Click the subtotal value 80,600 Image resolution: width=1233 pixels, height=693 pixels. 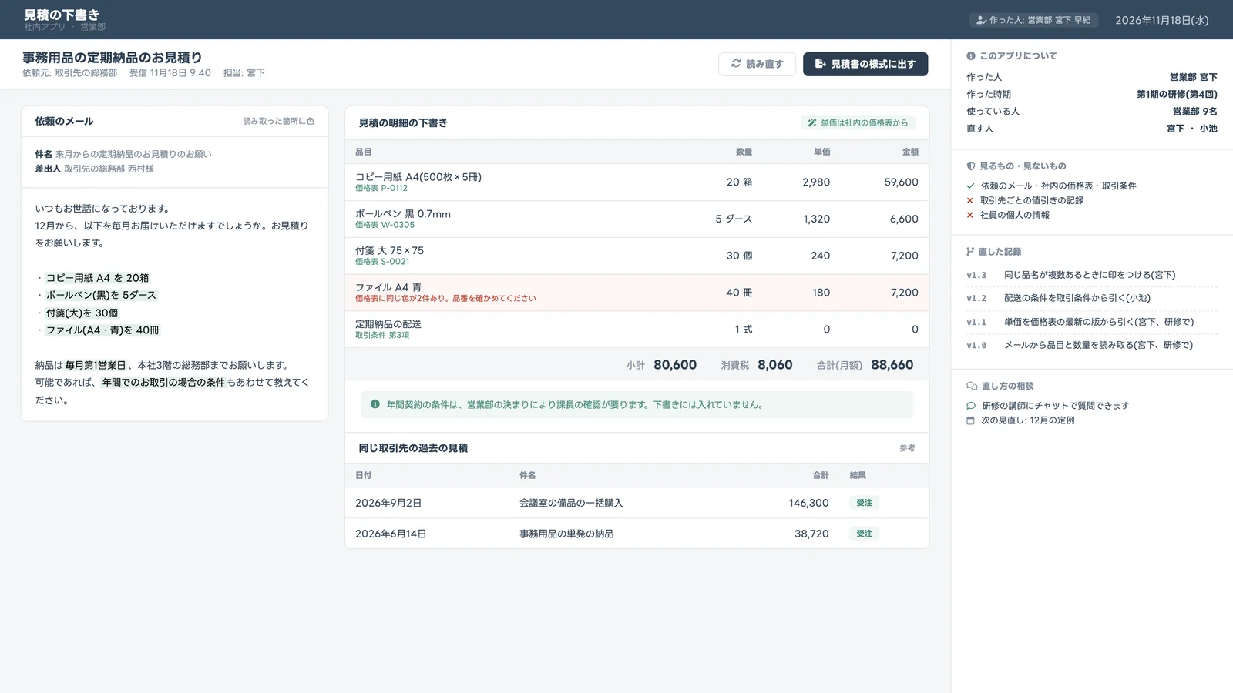point(675,365)
